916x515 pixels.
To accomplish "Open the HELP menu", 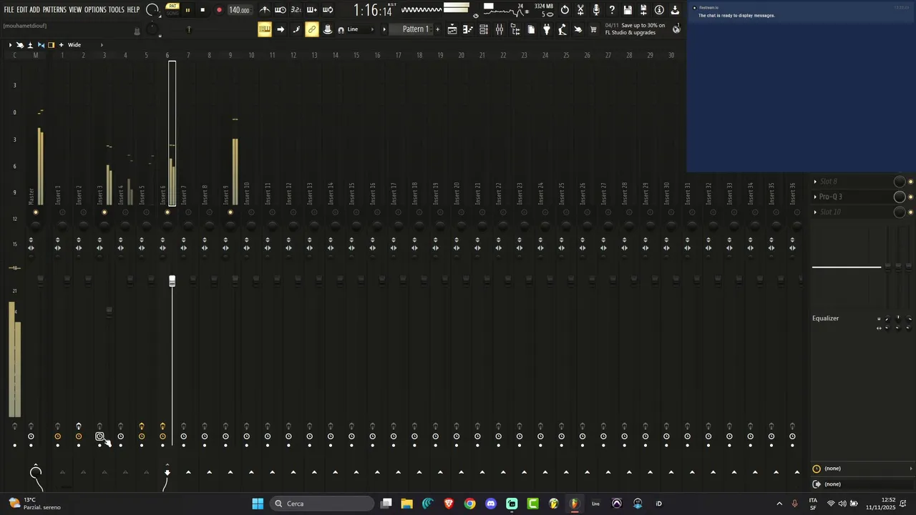I will coord(133,10).
